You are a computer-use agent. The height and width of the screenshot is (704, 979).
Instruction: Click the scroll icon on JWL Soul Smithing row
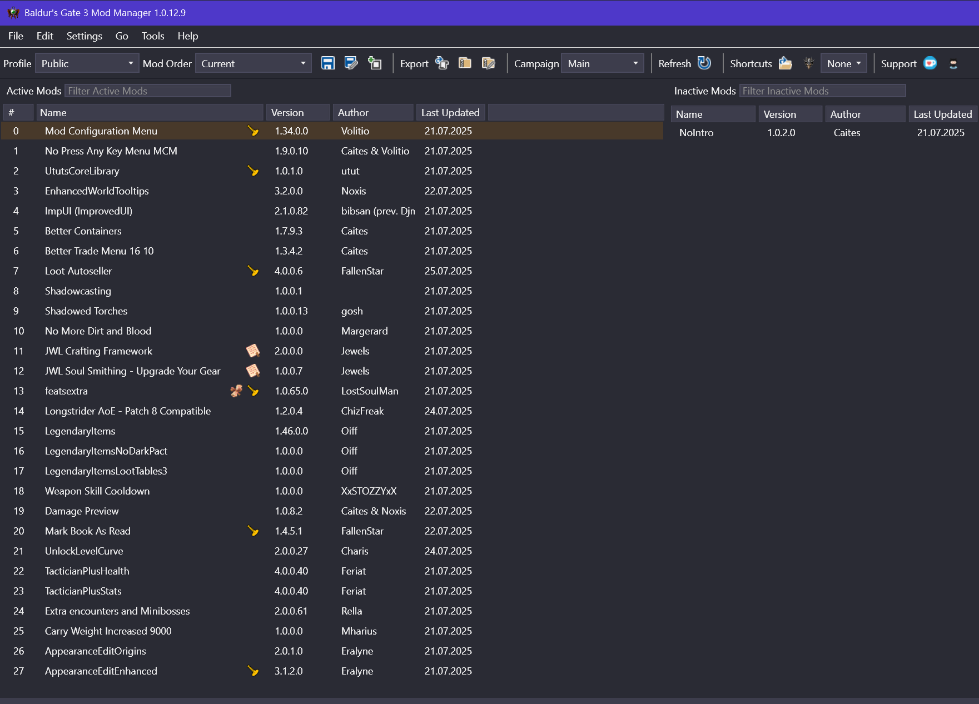pos(253,371)
